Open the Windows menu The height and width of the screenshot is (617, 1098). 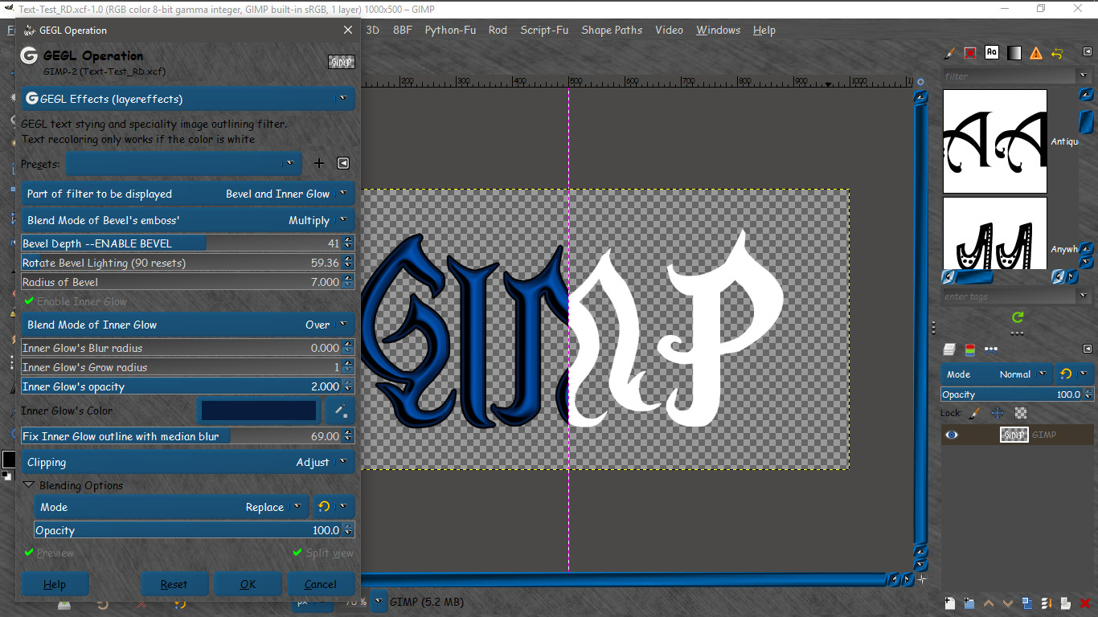719,30
